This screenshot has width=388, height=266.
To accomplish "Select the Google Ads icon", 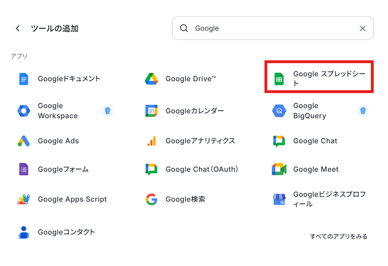I will point(24,141).
